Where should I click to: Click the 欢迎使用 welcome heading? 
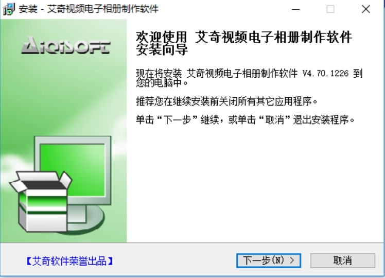click(162, 38)
